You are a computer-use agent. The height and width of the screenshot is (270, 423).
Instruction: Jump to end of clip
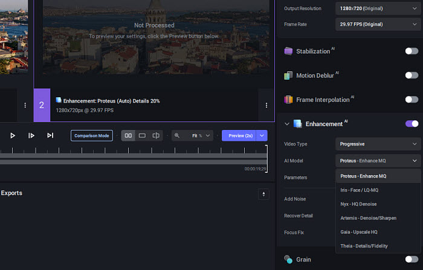pyautogui.click(x=50, y=135)
